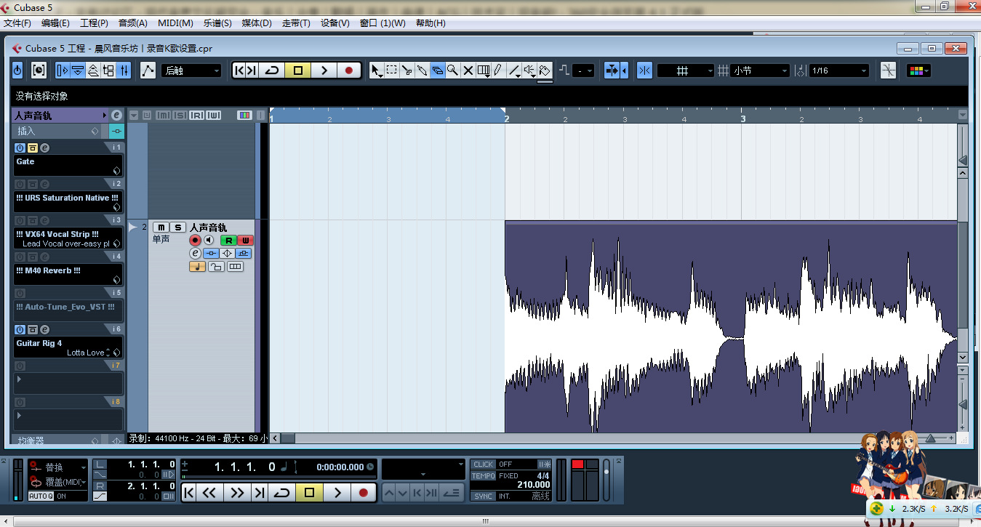Select the Glue tube tool
Viewport: 981px width, 527px height.
tap(423, 71)
